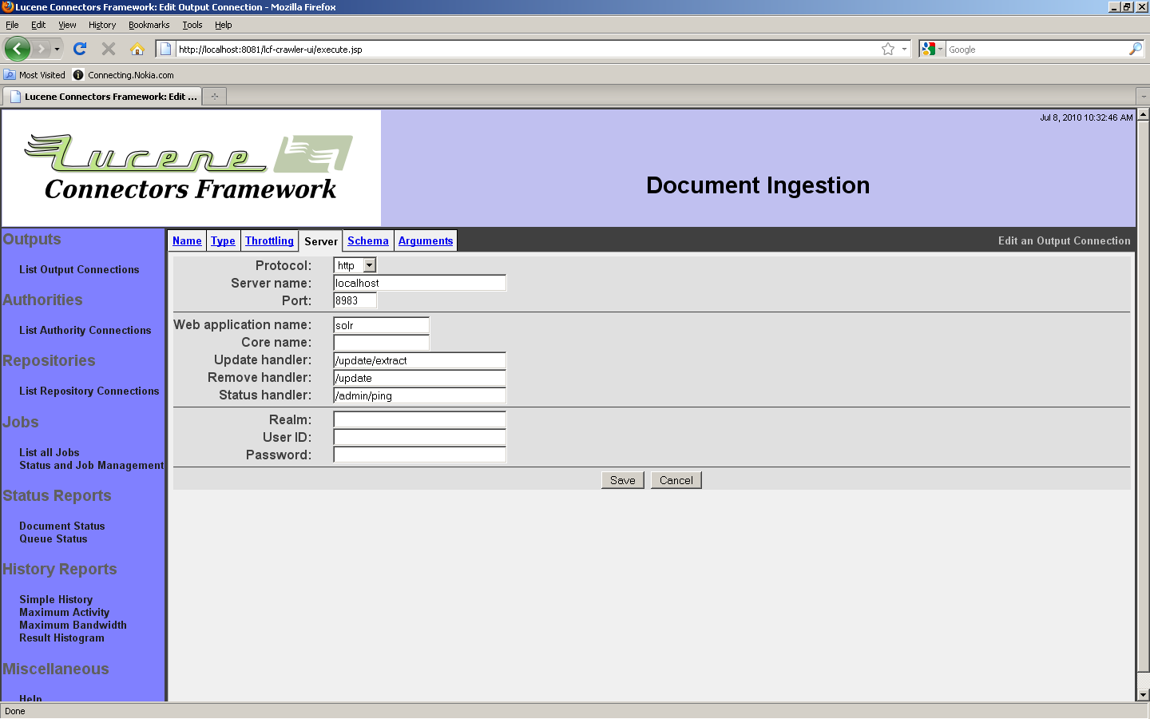The image size is (1150, 719).
Task: Open the URL history dropdown arrow
Action: point(904,49)
